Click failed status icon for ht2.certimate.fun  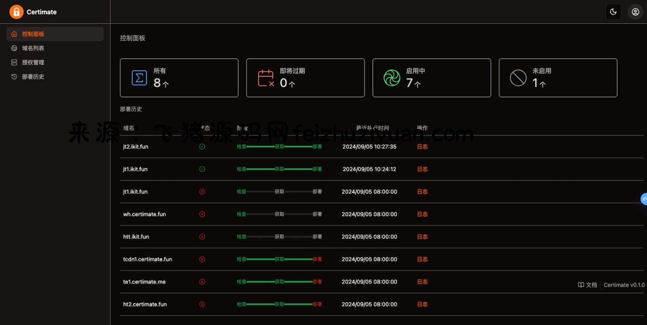[202, 304]
